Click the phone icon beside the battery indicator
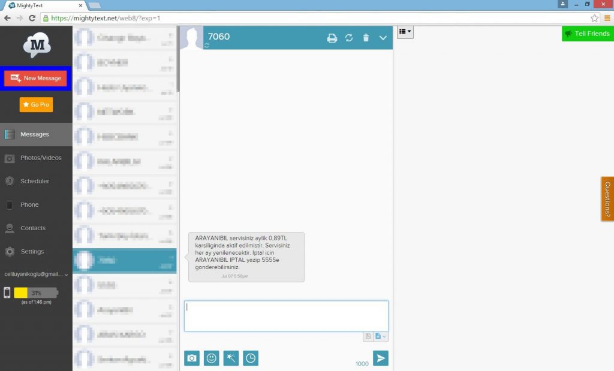This screenshot has width=614, height=371. point(7,293)
